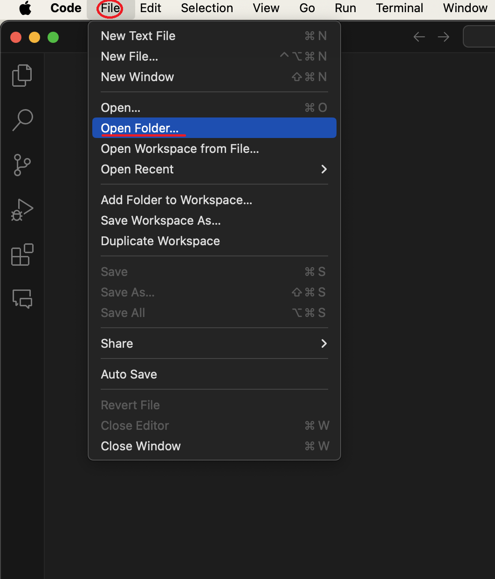The height and width of the screenshot is (579, 495).
Task: Choose Open Workspace from File...
Action: pos(214,149)
